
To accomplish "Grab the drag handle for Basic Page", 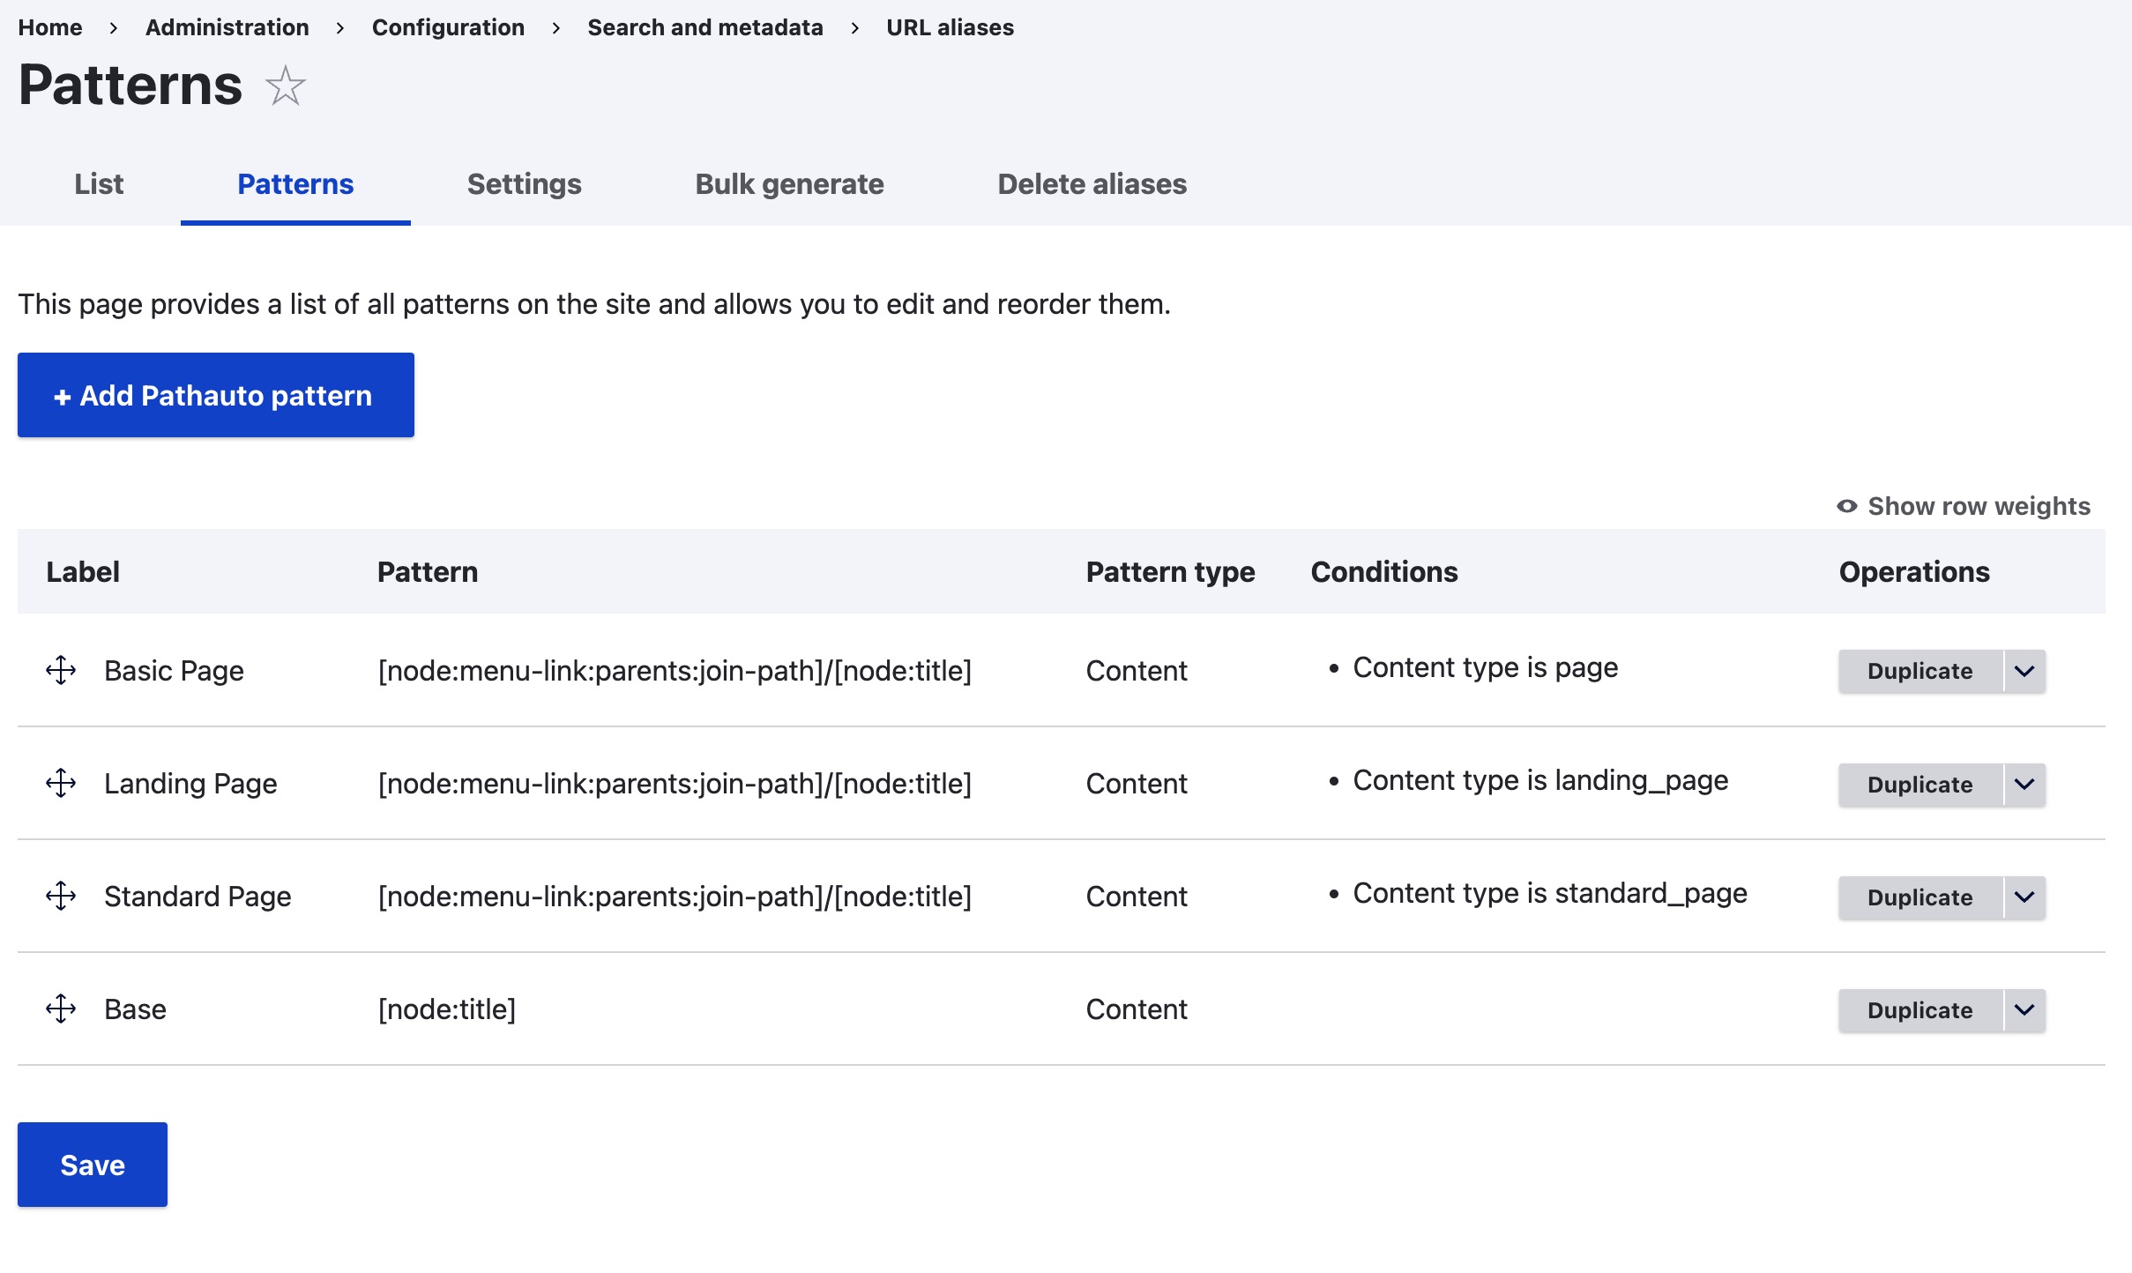I will (61, 670).
